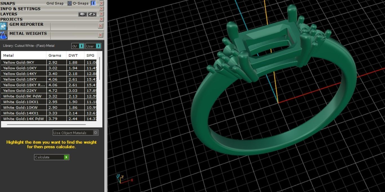
Task: Sort by the Grams column header
Action: (x=56, y=55)
